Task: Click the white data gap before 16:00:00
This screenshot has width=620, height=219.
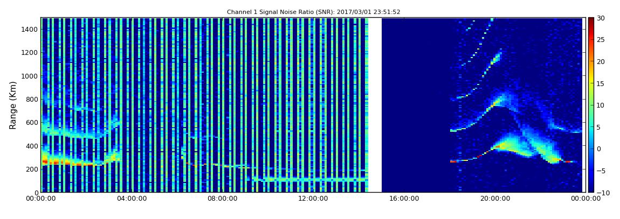Action: click(x=375, y=105)
